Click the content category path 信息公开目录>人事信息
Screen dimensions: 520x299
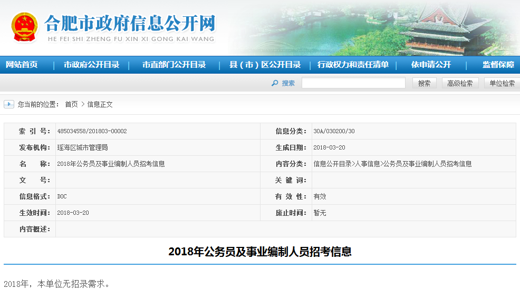(x=346, y=164)
